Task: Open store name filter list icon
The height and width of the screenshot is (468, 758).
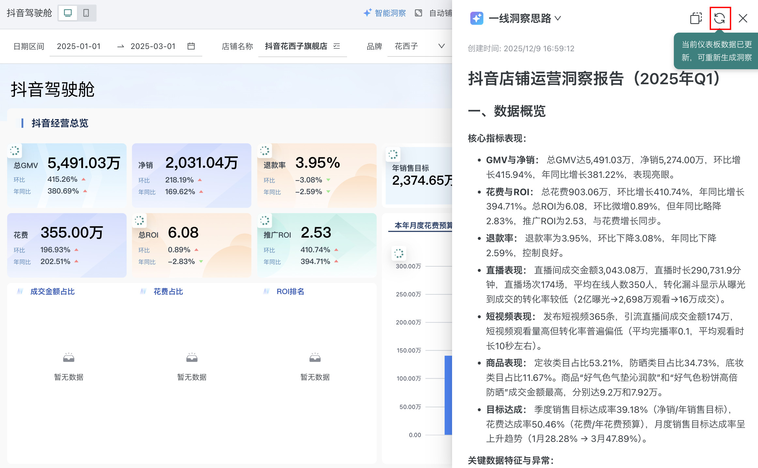Action: click(337, 46)
